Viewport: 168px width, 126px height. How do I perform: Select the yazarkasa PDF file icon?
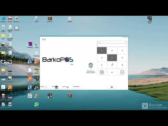[x=3, y=97]
